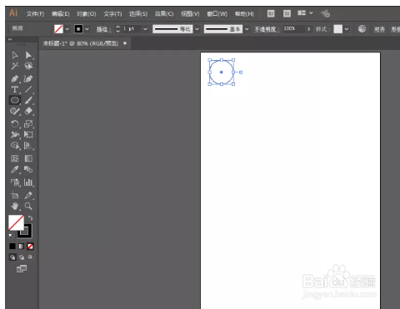This screenshot has width=400, height=309.
Task: Select the Eraser tool
Action: click(28, 112)
